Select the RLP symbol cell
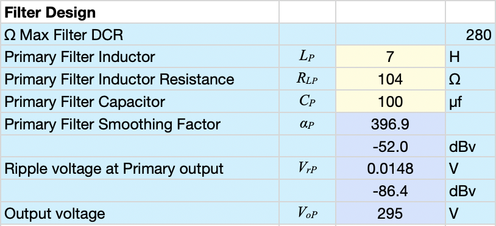The height and width of the screenshot is (226, 496). [x=307, y=79]
